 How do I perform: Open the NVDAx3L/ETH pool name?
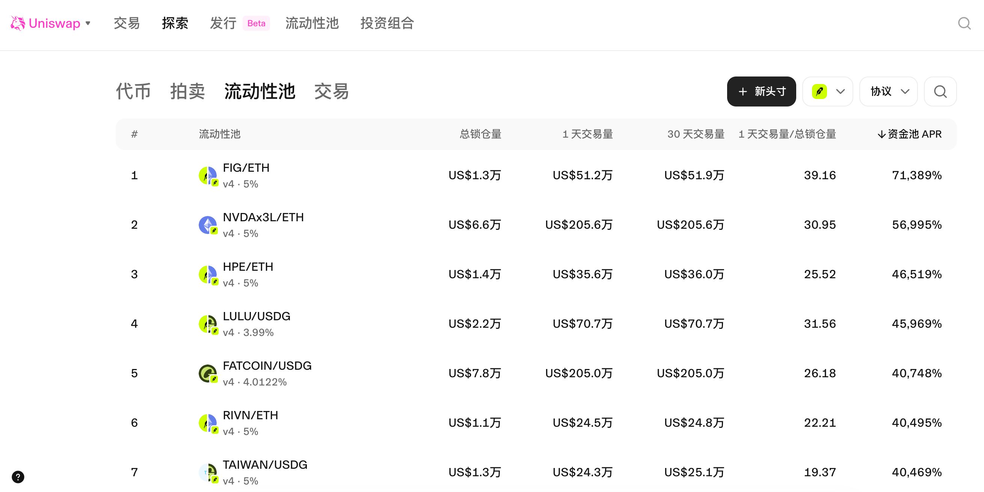click(x=263, y=217)
